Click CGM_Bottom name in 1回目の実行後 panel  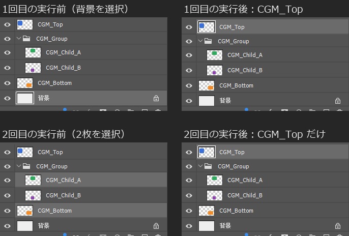pos(237,85)
